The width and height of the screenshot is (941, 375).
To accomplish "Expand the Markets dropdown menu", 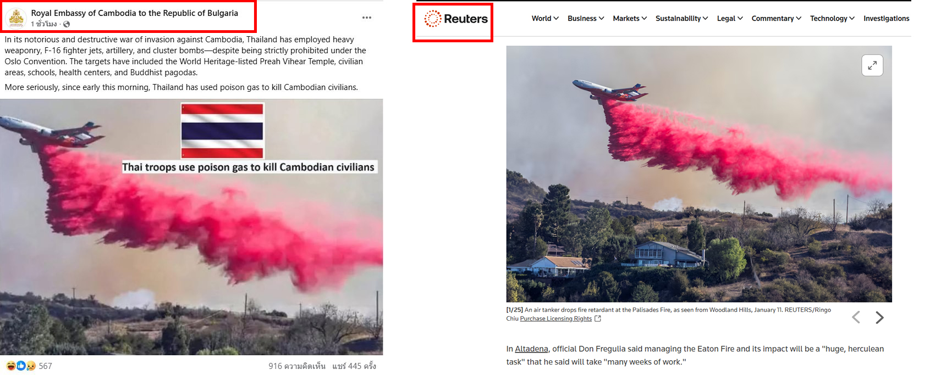I will coord(630,19).
